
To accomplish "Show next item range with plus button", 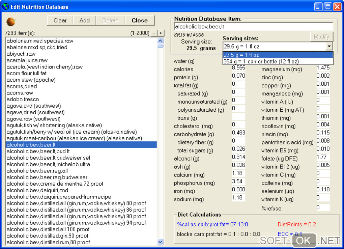I will click(161, 33).
